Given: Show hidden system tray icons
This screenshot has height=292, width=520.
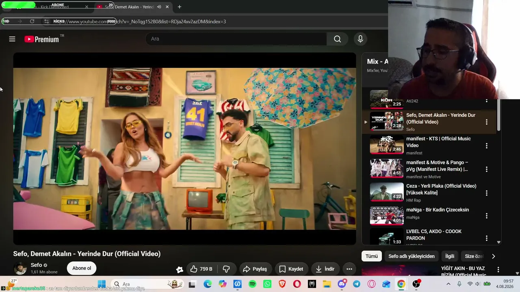Looking at the screenshot, I should click(448, 284).
